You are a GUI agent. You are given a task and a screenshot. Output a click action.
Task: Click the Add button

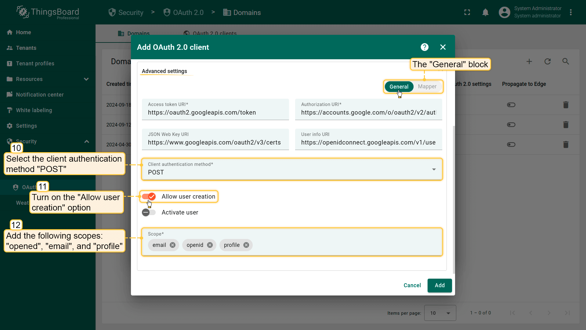point(440,285)
